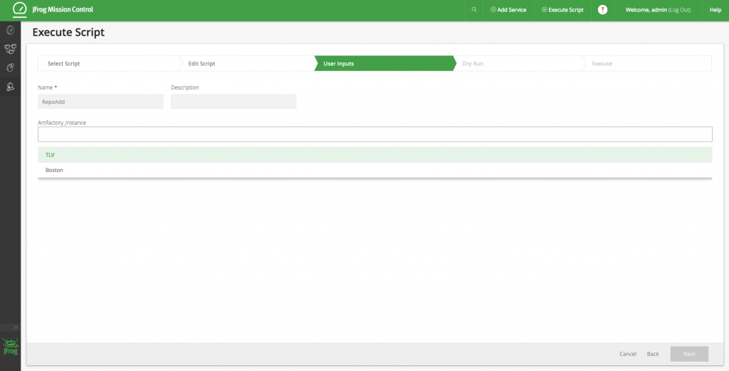Click the Mission Control gauge logo

(x=19, y=9)
